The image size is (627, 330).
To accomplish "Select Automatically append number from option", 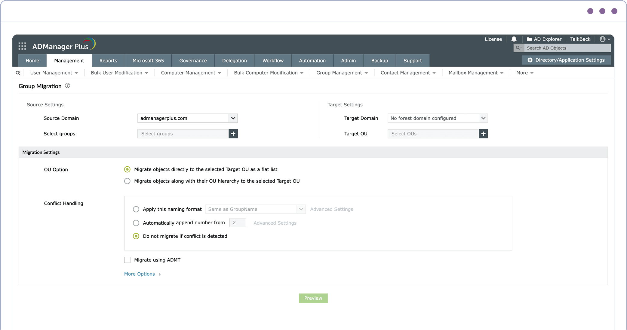I will (136, 223).
